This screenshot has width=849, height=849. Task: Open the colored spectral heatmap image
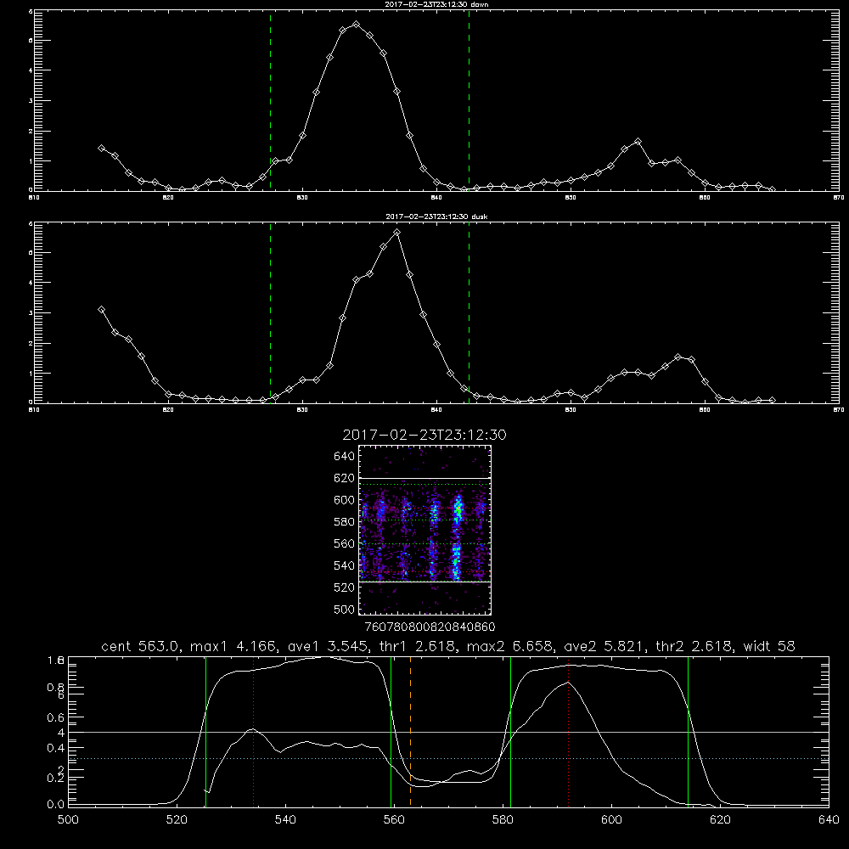tap(425, 530)
